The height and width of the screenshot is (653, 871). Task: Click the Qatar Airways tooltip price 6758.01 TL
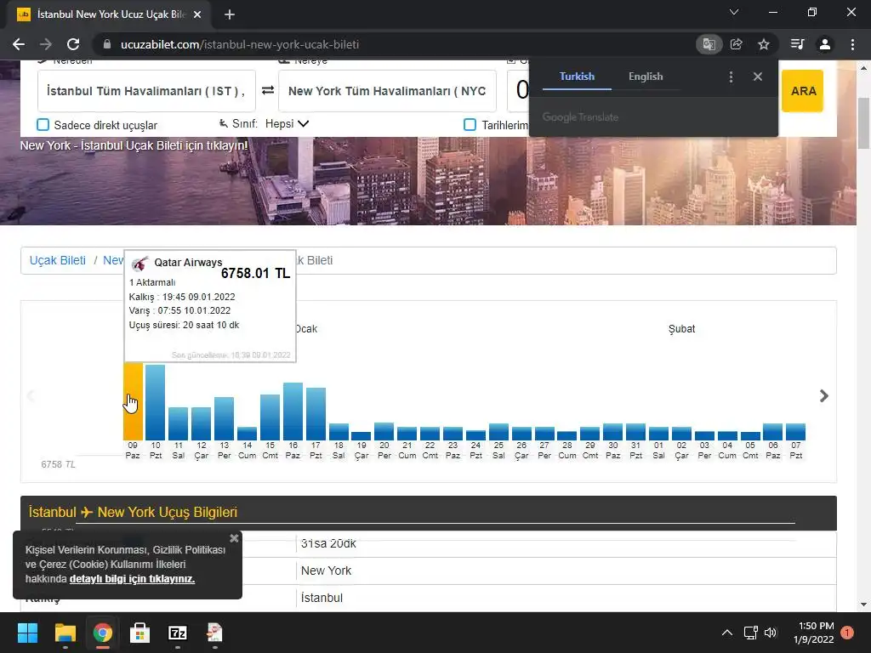(x=255, y=273)
